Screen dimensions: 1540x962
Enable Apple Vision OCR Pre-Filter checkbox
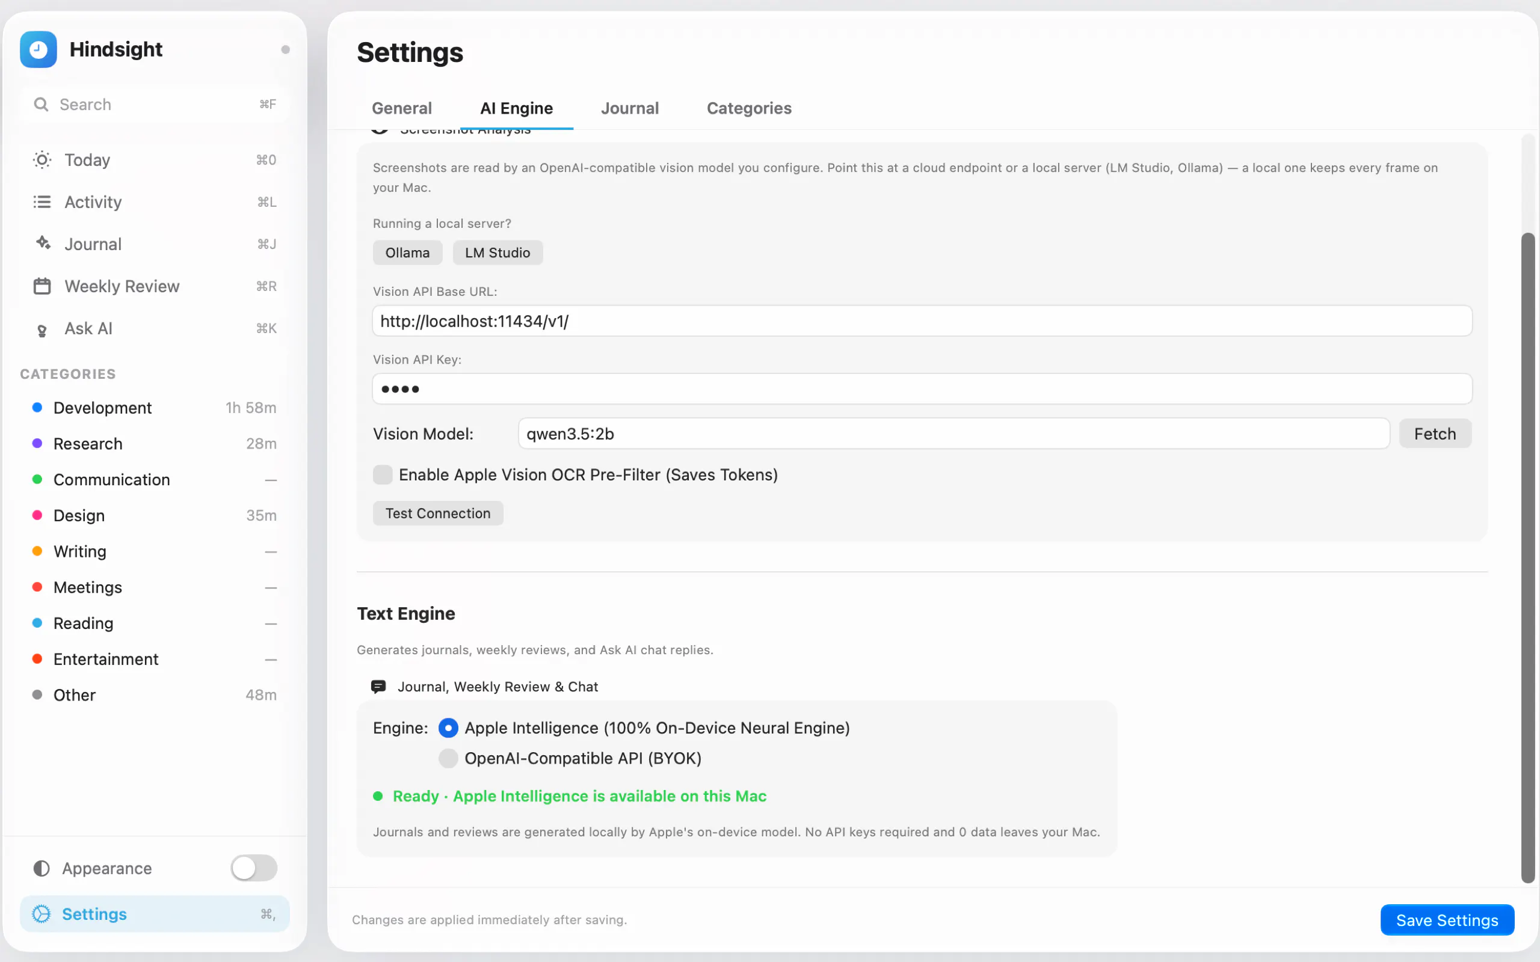tap(383, 474)
